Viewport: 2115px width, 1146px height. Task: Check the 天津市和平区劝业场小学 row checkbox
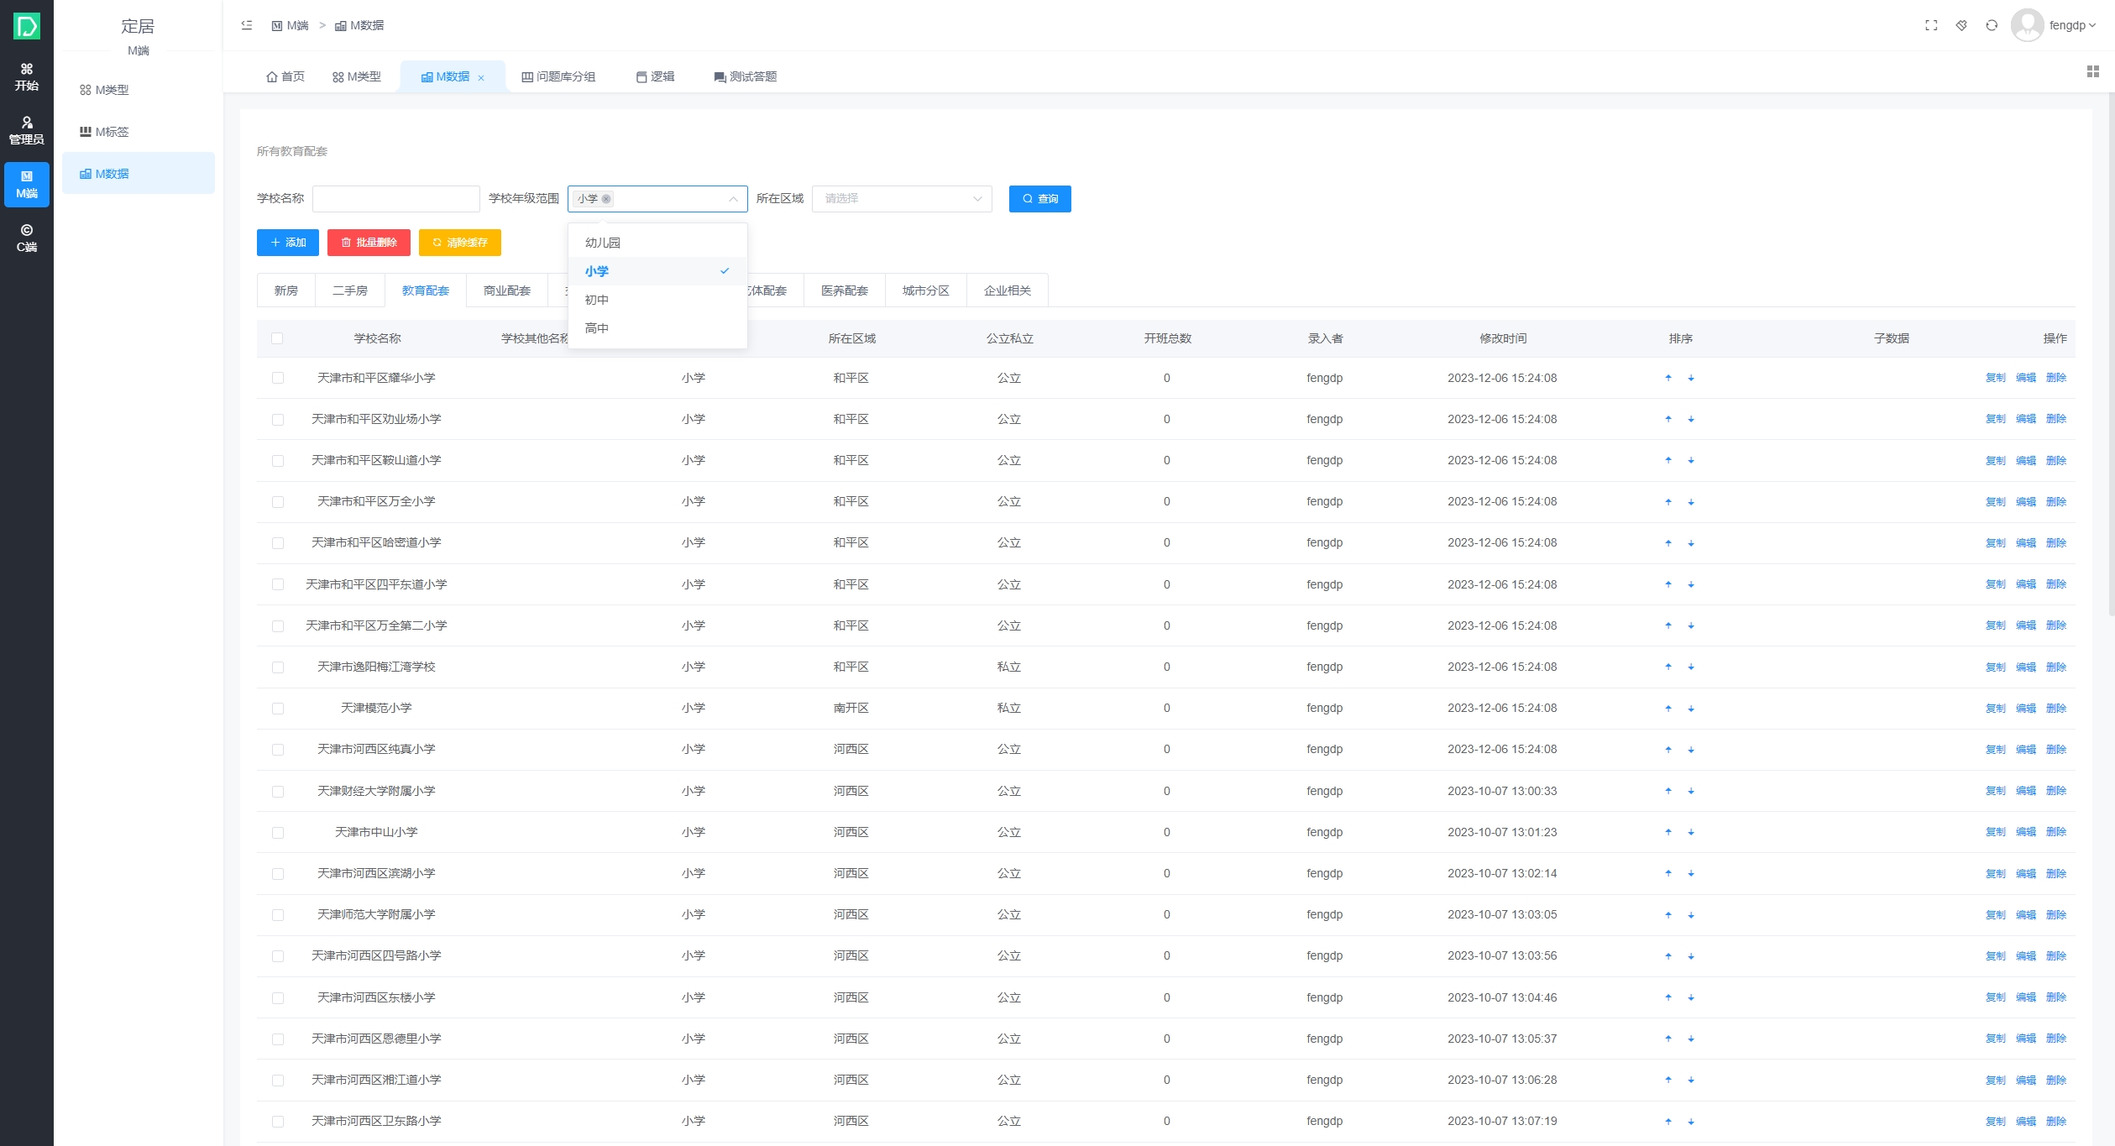pyautogui.click(x=278, y=419)
